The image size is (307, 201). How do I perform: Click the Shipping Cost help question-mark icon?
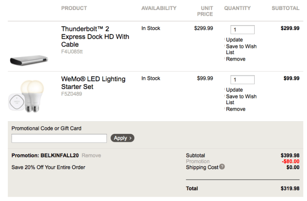[x=222, y=167]
